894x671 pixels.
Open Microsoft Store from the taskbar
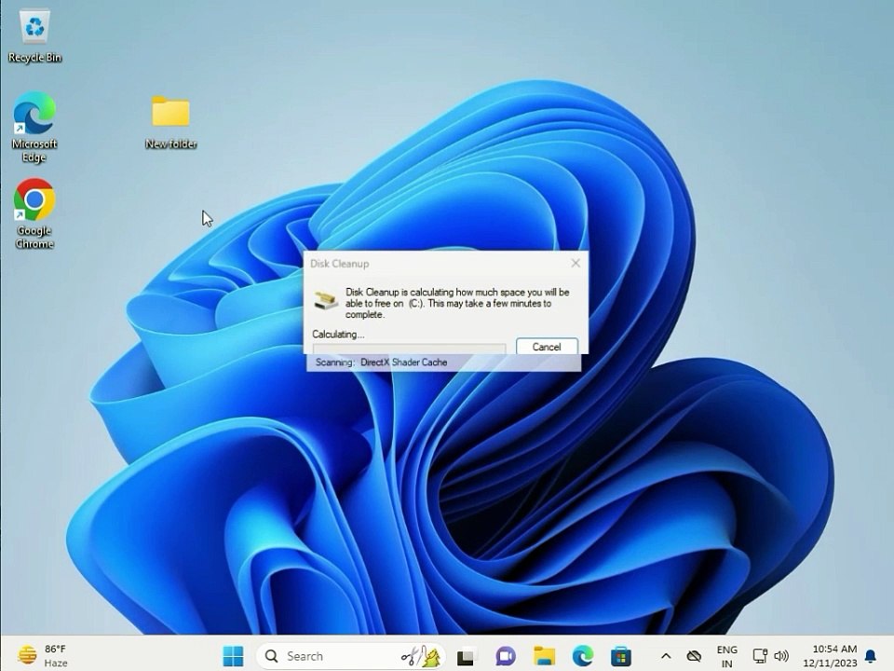[x=621, y=656]
